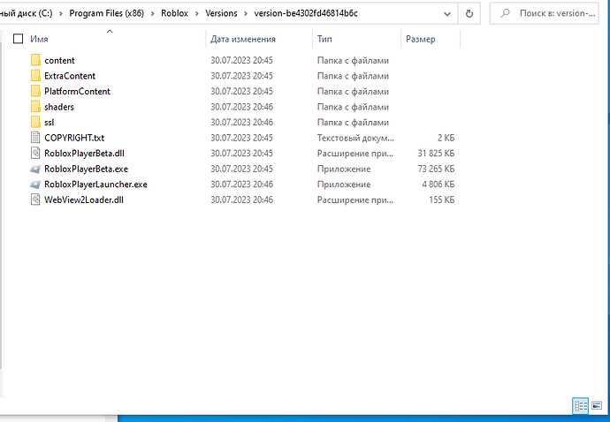
Task: Expand the chevron after Versions breadcrumb
Action: coord(246,13)
